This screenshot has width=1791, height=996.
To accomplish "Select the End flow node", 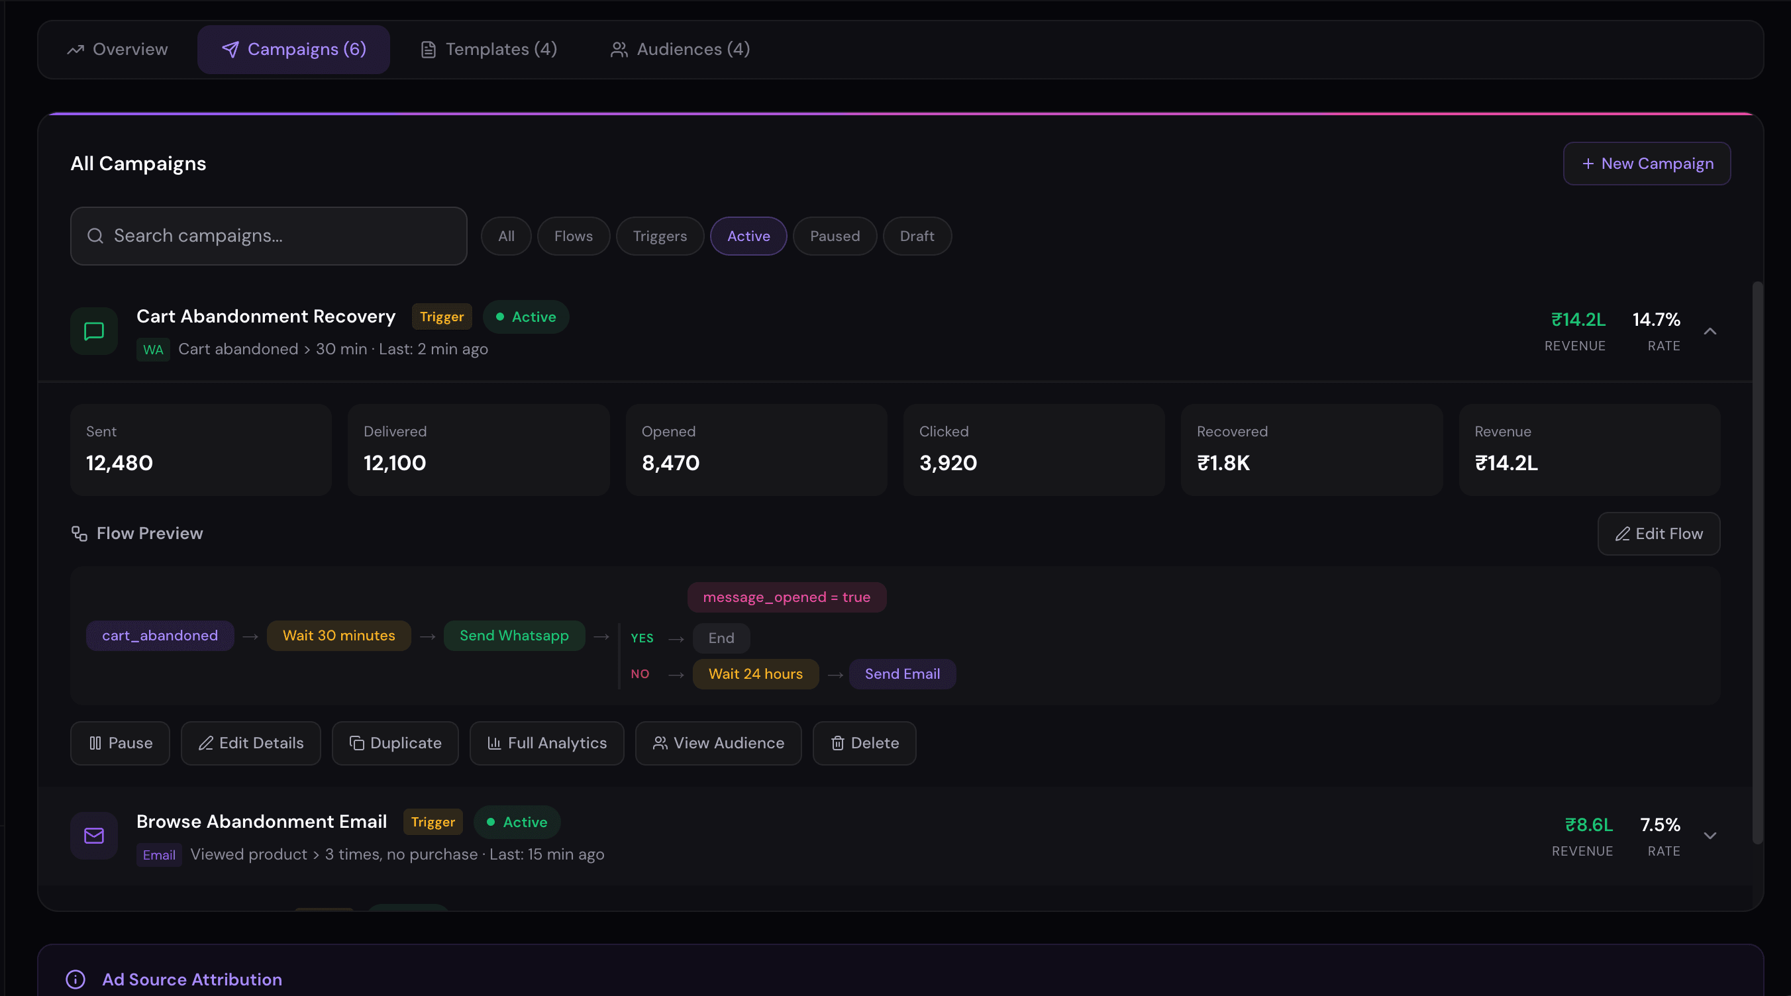I will 721,638.
